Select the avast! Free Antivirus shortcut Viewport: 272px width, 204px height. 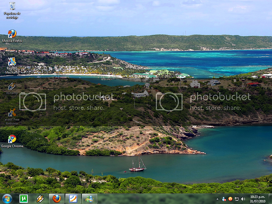(12, 113)
